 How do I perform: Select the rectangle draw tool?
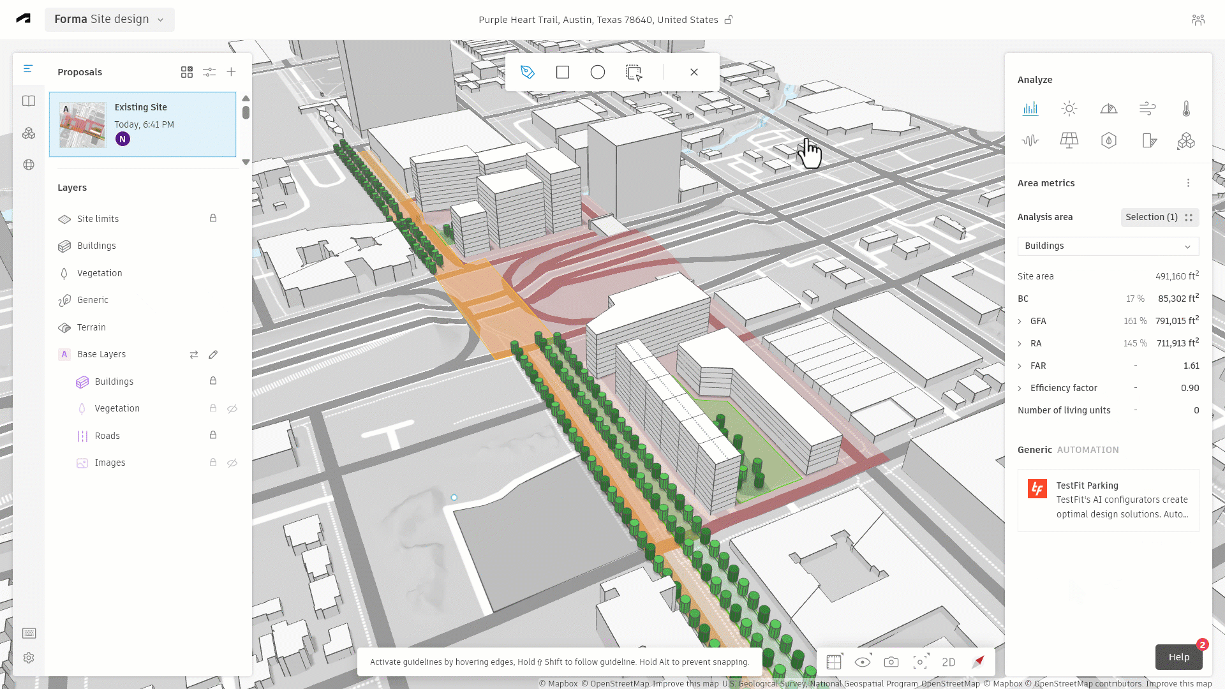pyautogui.click(x=562, y=72)
